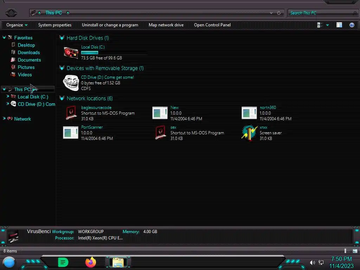Open Pictures in Favorites

click(x=26, y=67)
